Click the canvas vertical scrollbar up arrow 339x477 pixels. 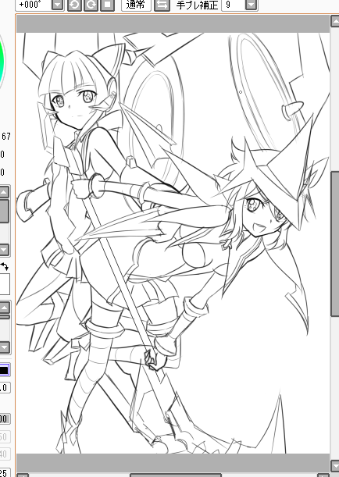tap(335, 21)
